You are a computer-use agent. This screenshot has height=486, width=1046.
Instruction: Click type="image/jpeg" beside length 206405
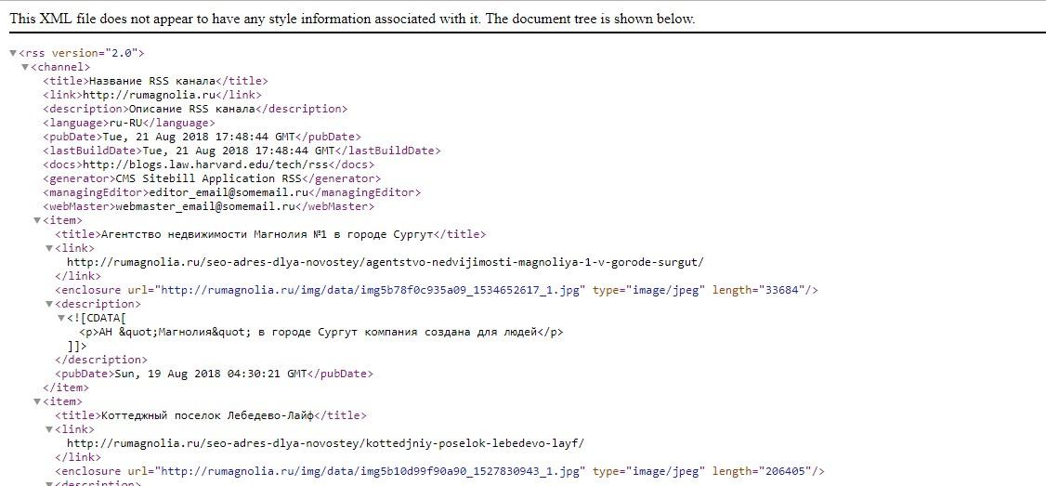[649, 471]
